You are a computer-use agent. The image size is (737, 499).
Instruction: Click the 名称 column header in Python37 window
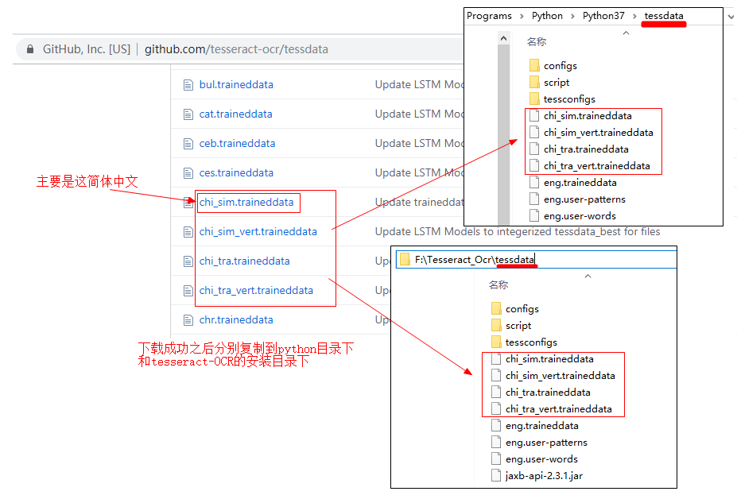coord(537,42)
